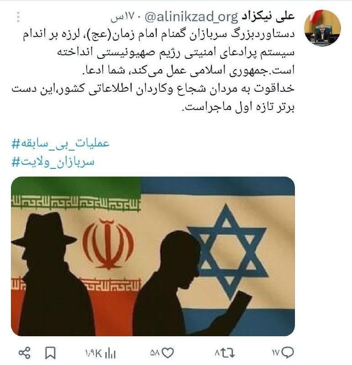
Task: Click the ۵۸ likes count
Action: pyautogui.click(x=154, y=353)
